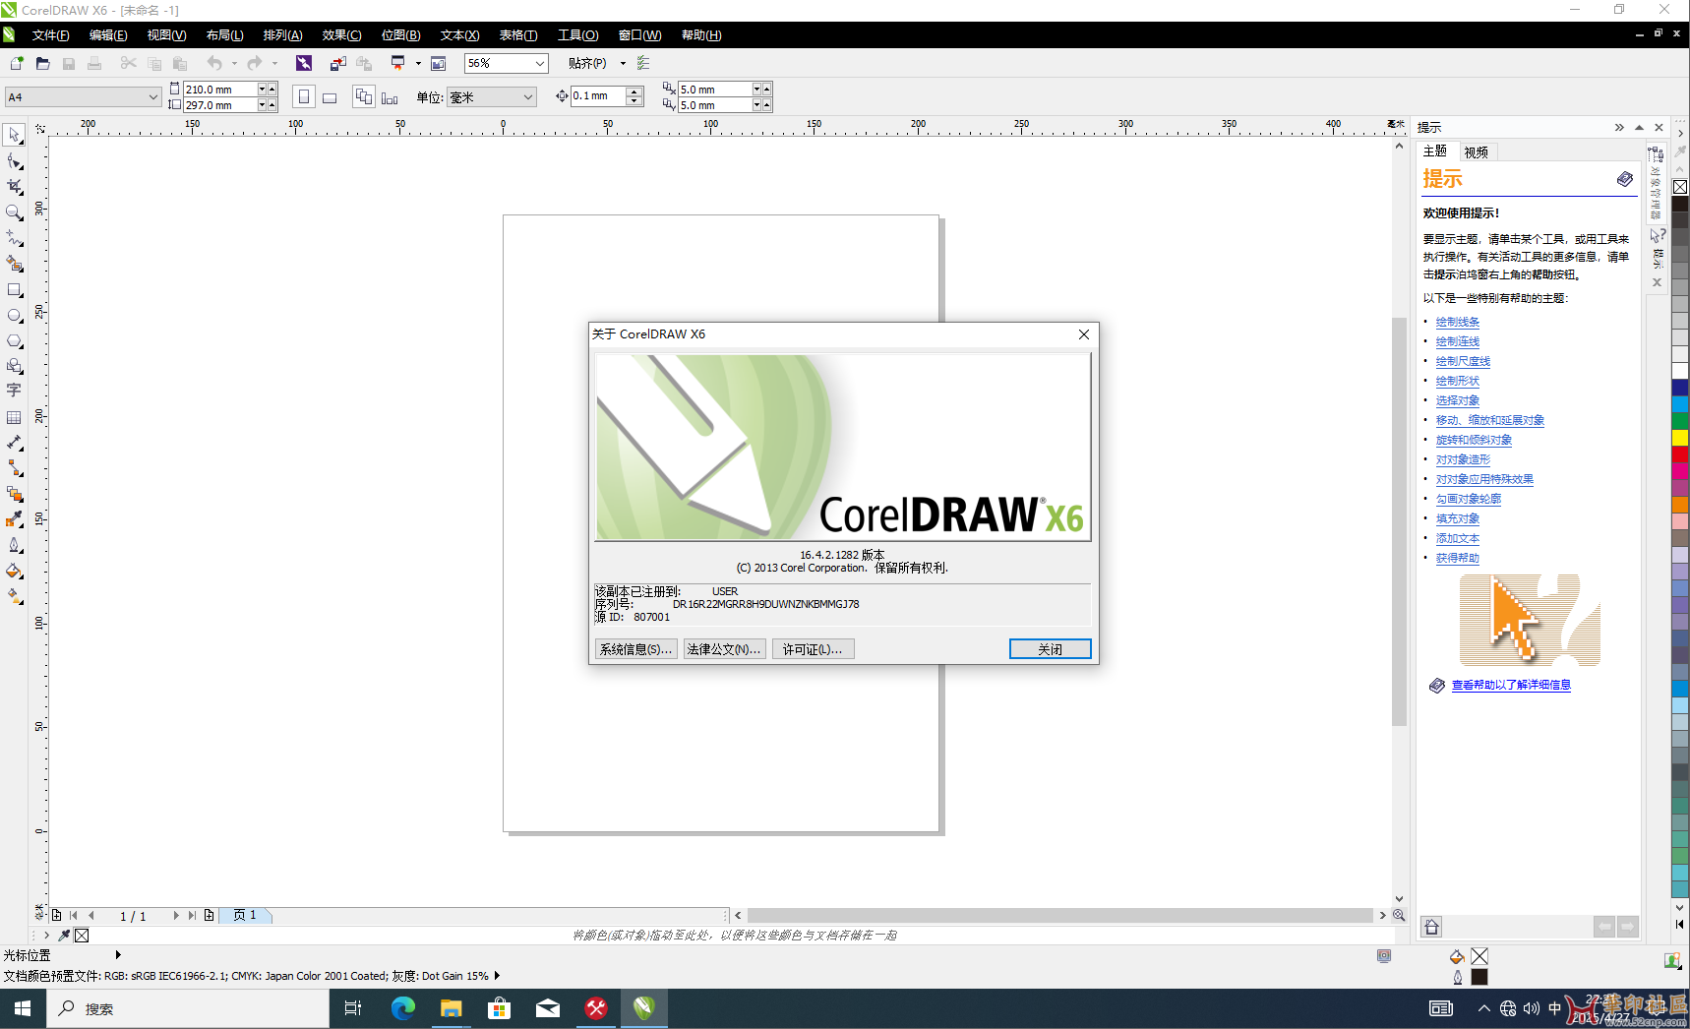Click 法律公文(N)... button
The width and height of the screenshot is (1690, 1029).
pos(724,649)
